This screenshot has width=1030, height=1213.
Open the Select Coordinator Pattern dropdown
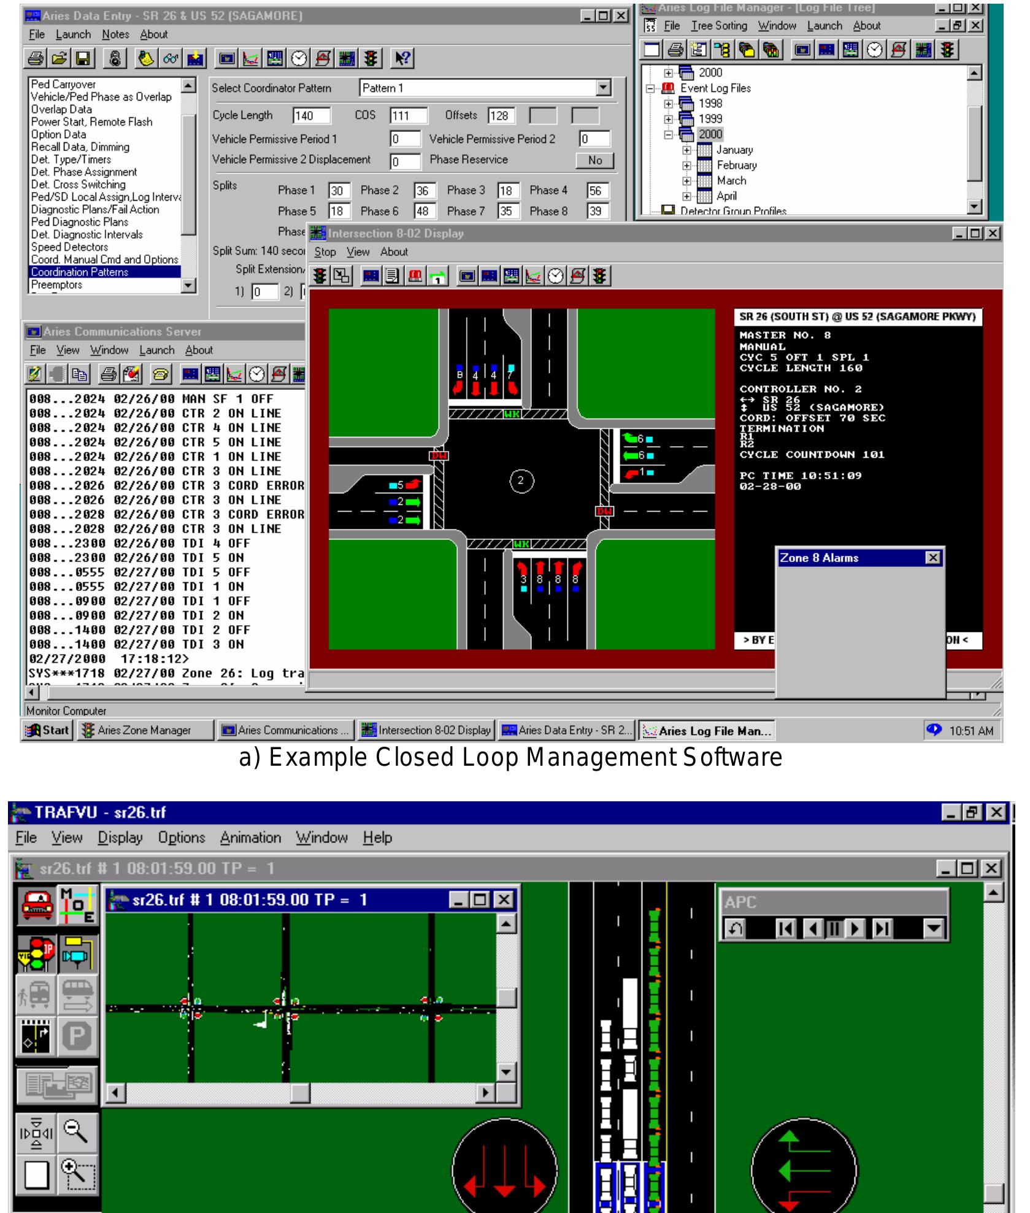[x=604, y=88]
